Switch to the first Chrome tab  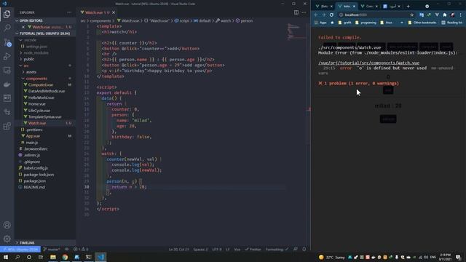tap(324, 7)
